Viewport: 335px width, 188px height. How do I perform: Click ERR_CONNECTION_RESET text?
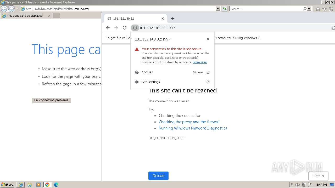[166, 138]
